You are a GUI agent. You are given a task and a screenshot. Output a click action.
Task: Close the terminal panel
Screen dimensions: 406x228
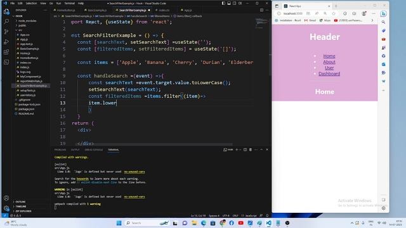pos(267,149)
